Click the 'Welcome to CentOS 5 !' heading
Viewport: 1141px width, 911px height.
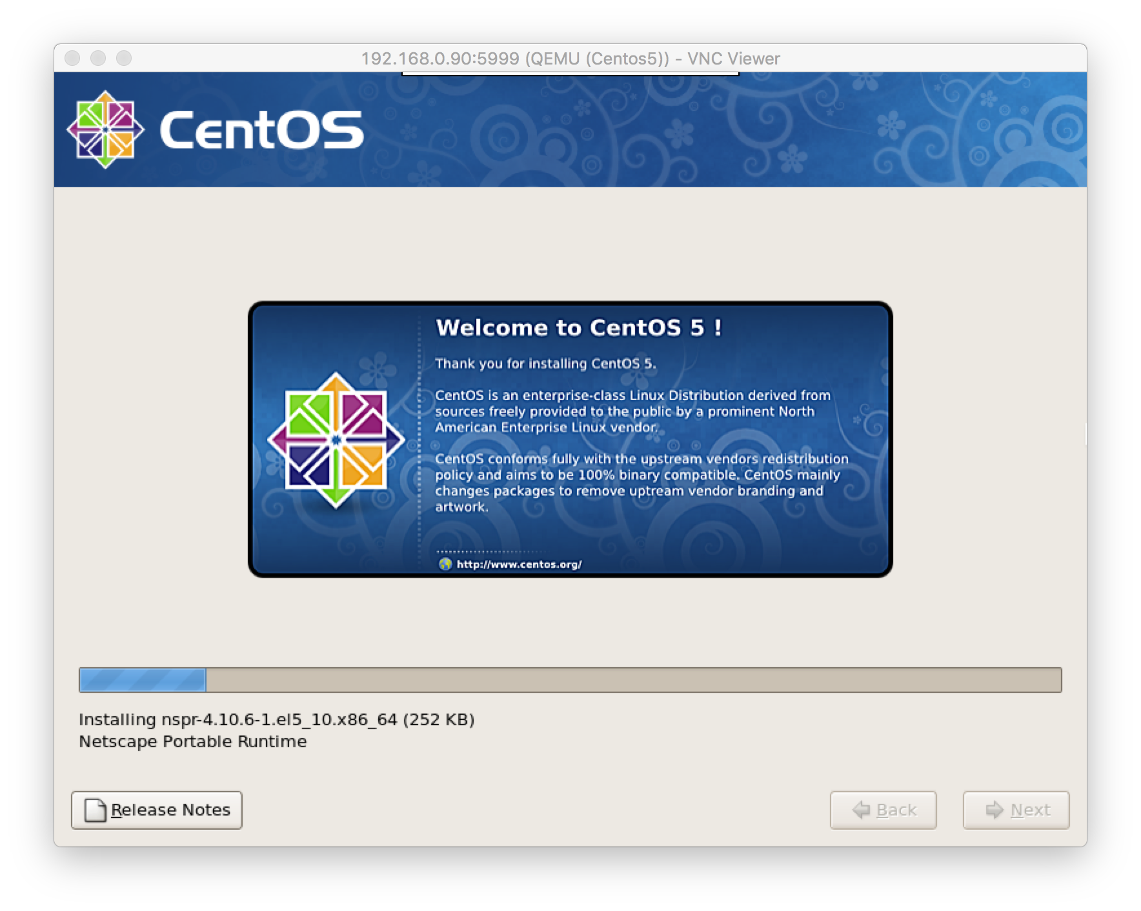[579, 328]
